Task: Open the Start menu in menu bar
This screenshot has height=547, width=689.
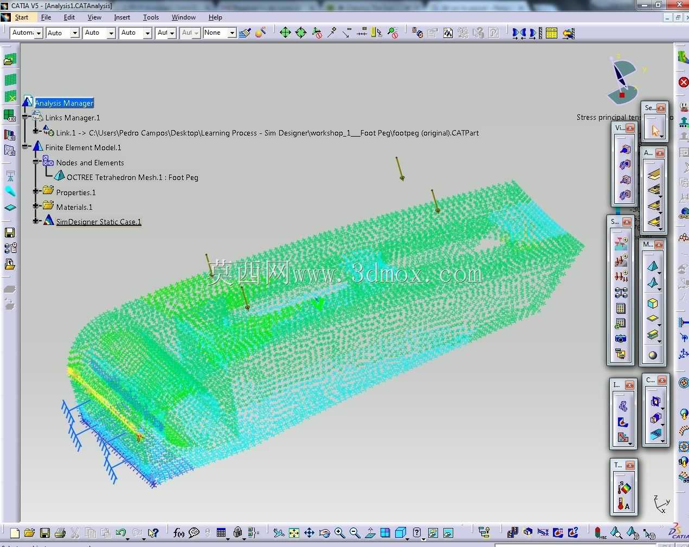Action: pos(21,17)
